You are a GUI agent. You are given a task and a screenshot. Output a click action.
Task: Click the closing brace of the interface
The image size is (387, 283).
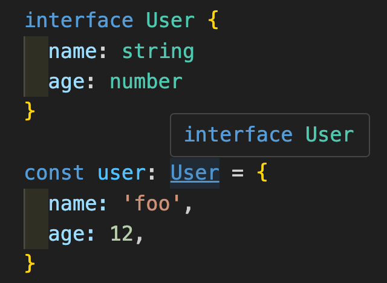pyautogui.click(x=30, y=111)
